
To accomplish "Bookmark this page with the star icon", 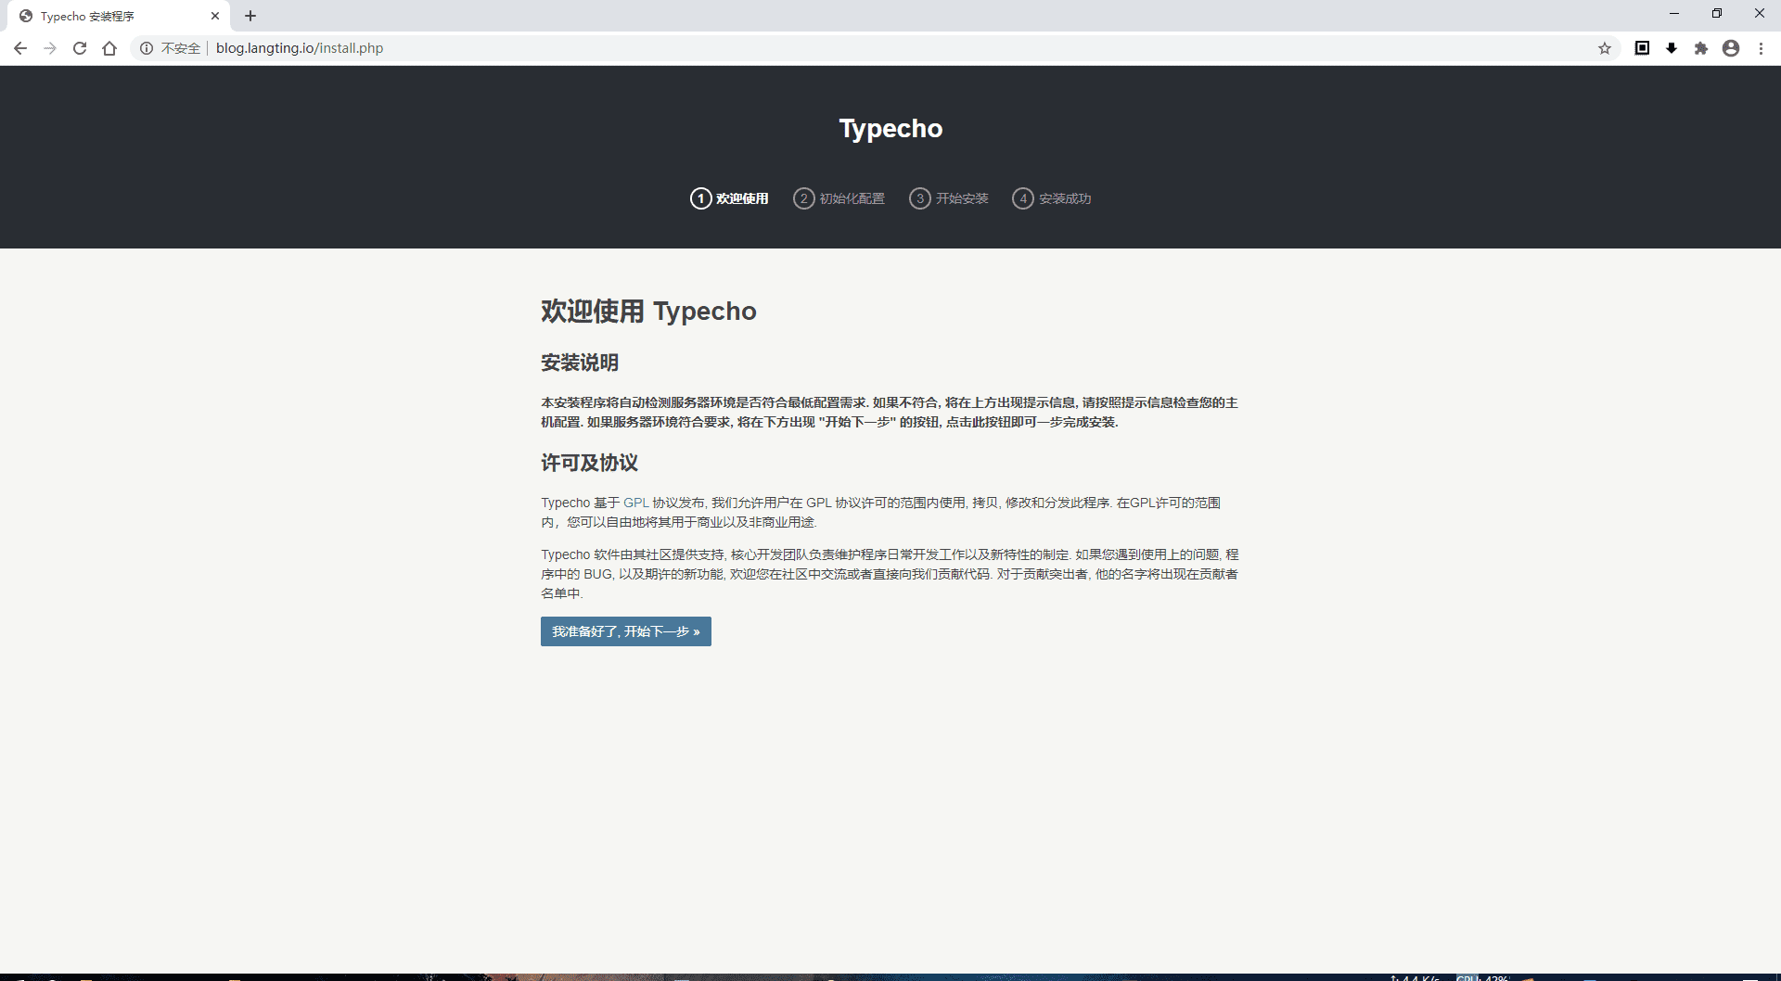I will [1605, 48].
